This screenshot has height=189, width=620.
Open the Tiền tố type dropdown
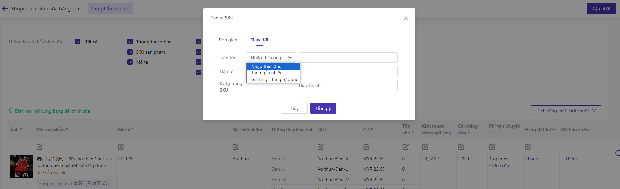(270, 58)
